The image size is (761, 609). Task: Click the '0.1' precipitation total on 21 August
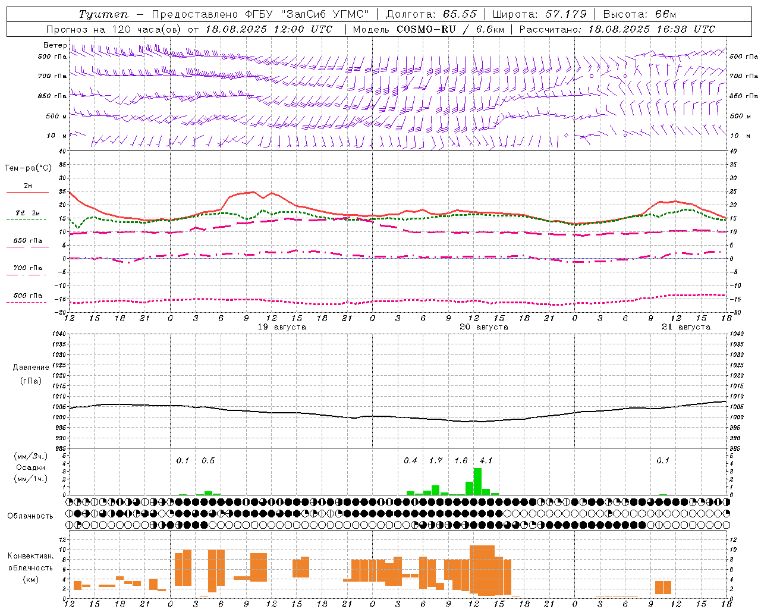tap(663, 461)
